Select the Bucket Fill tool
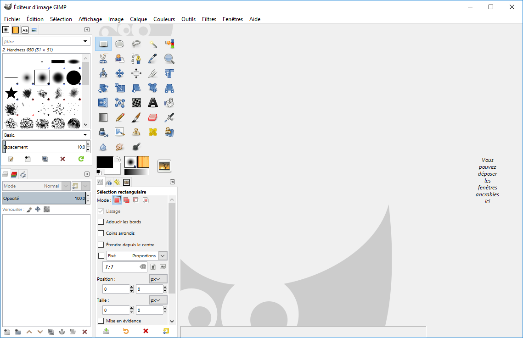523x338 pixels. tap(169, 103)
